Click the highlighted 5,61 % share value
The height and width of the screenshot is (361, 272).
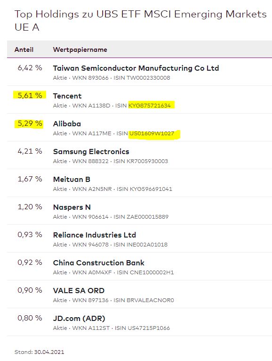tap(30, 95)
